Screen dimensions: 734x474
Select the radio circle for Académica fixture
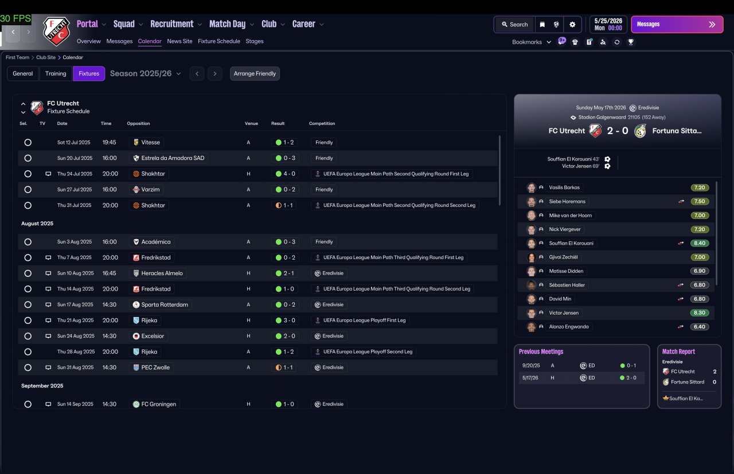point(28,242)
